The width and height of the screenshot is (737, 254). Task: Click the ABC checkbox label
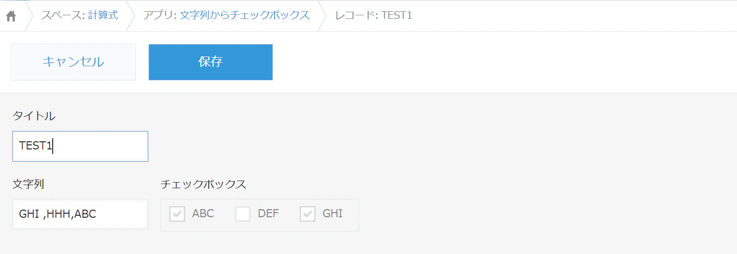(x=203, y=214)
